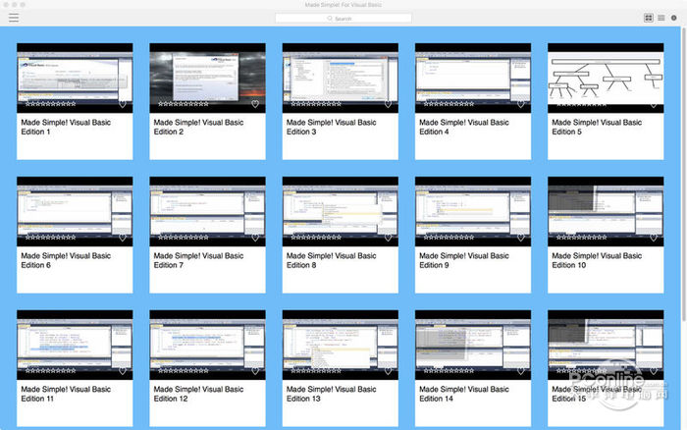Select the title 'Made Simple! Visual Basic Edition 10'

(597, 260)
